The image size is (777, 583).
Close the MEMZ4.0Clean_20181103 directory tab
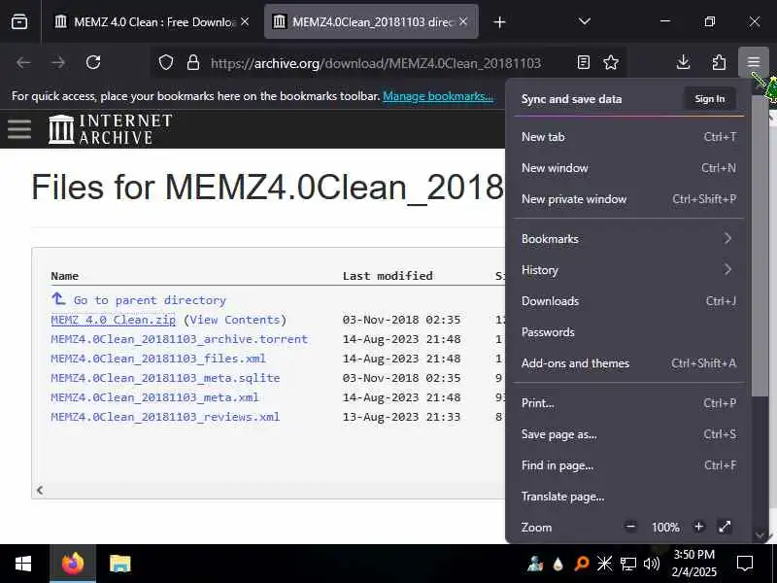pyautogui.click(x=463, y=21)
